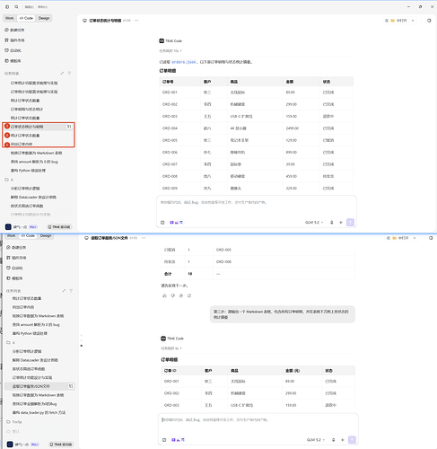Toggle the sidebar panel icon in upper title bar
437x449 pixels.
tap(7, 6)
